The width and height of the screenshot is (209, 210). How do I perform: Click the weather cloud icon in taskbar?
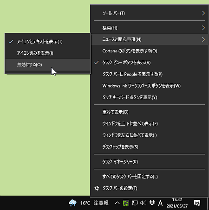pyautogui.click(x=72, y=203)
